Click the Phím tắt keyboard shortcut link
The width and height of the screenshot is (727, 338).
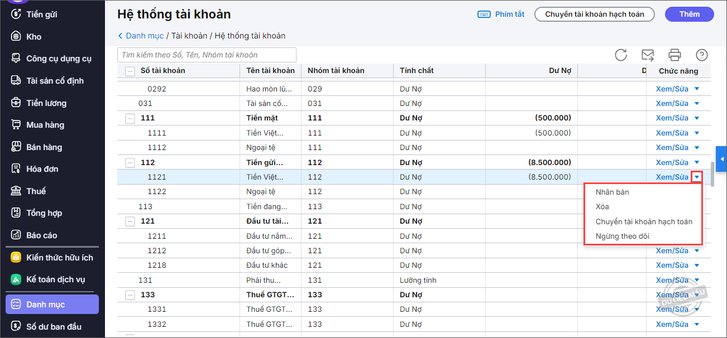(x=501, y=15)
